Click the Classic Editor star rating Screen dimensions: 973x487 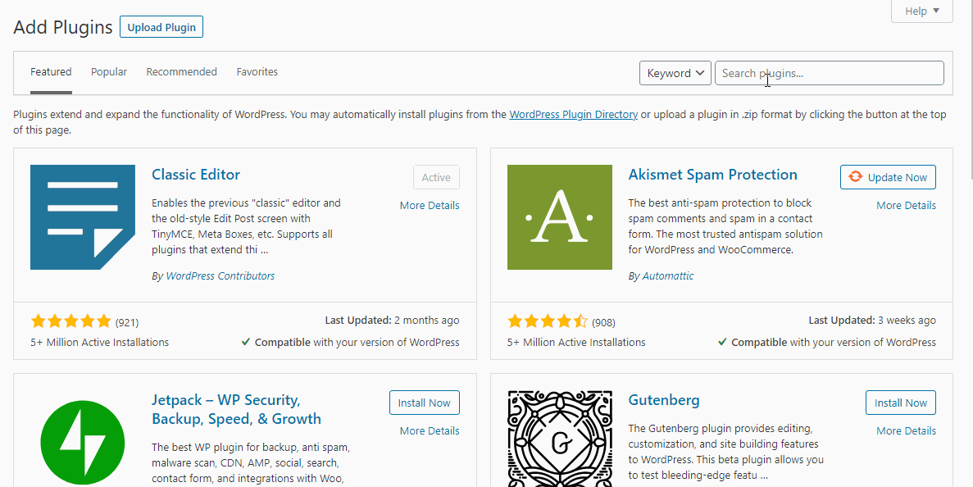pos(70,321)
